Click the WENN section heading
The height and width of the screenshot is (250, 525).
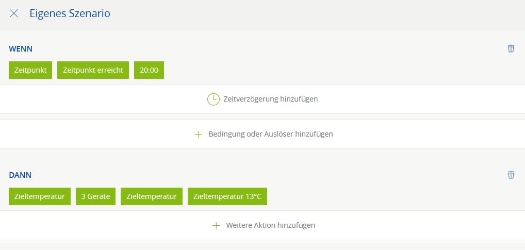point(21,48)
